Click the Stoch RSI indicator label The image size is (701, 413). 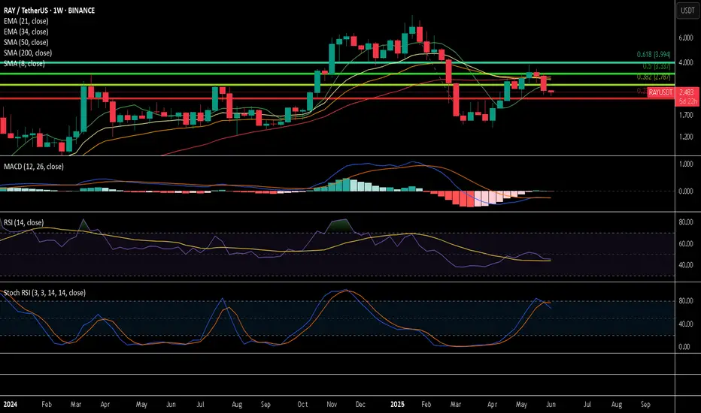point(44,293)
